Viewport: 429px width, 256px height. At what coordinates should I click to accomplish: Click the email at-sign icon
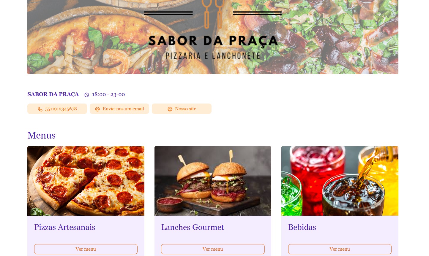click(97, 109)
